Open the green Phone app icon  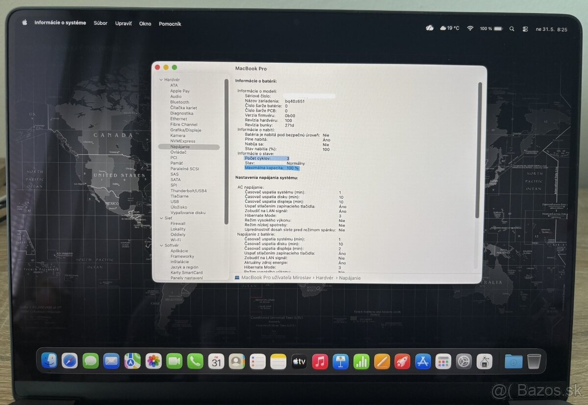click(195, 361)
